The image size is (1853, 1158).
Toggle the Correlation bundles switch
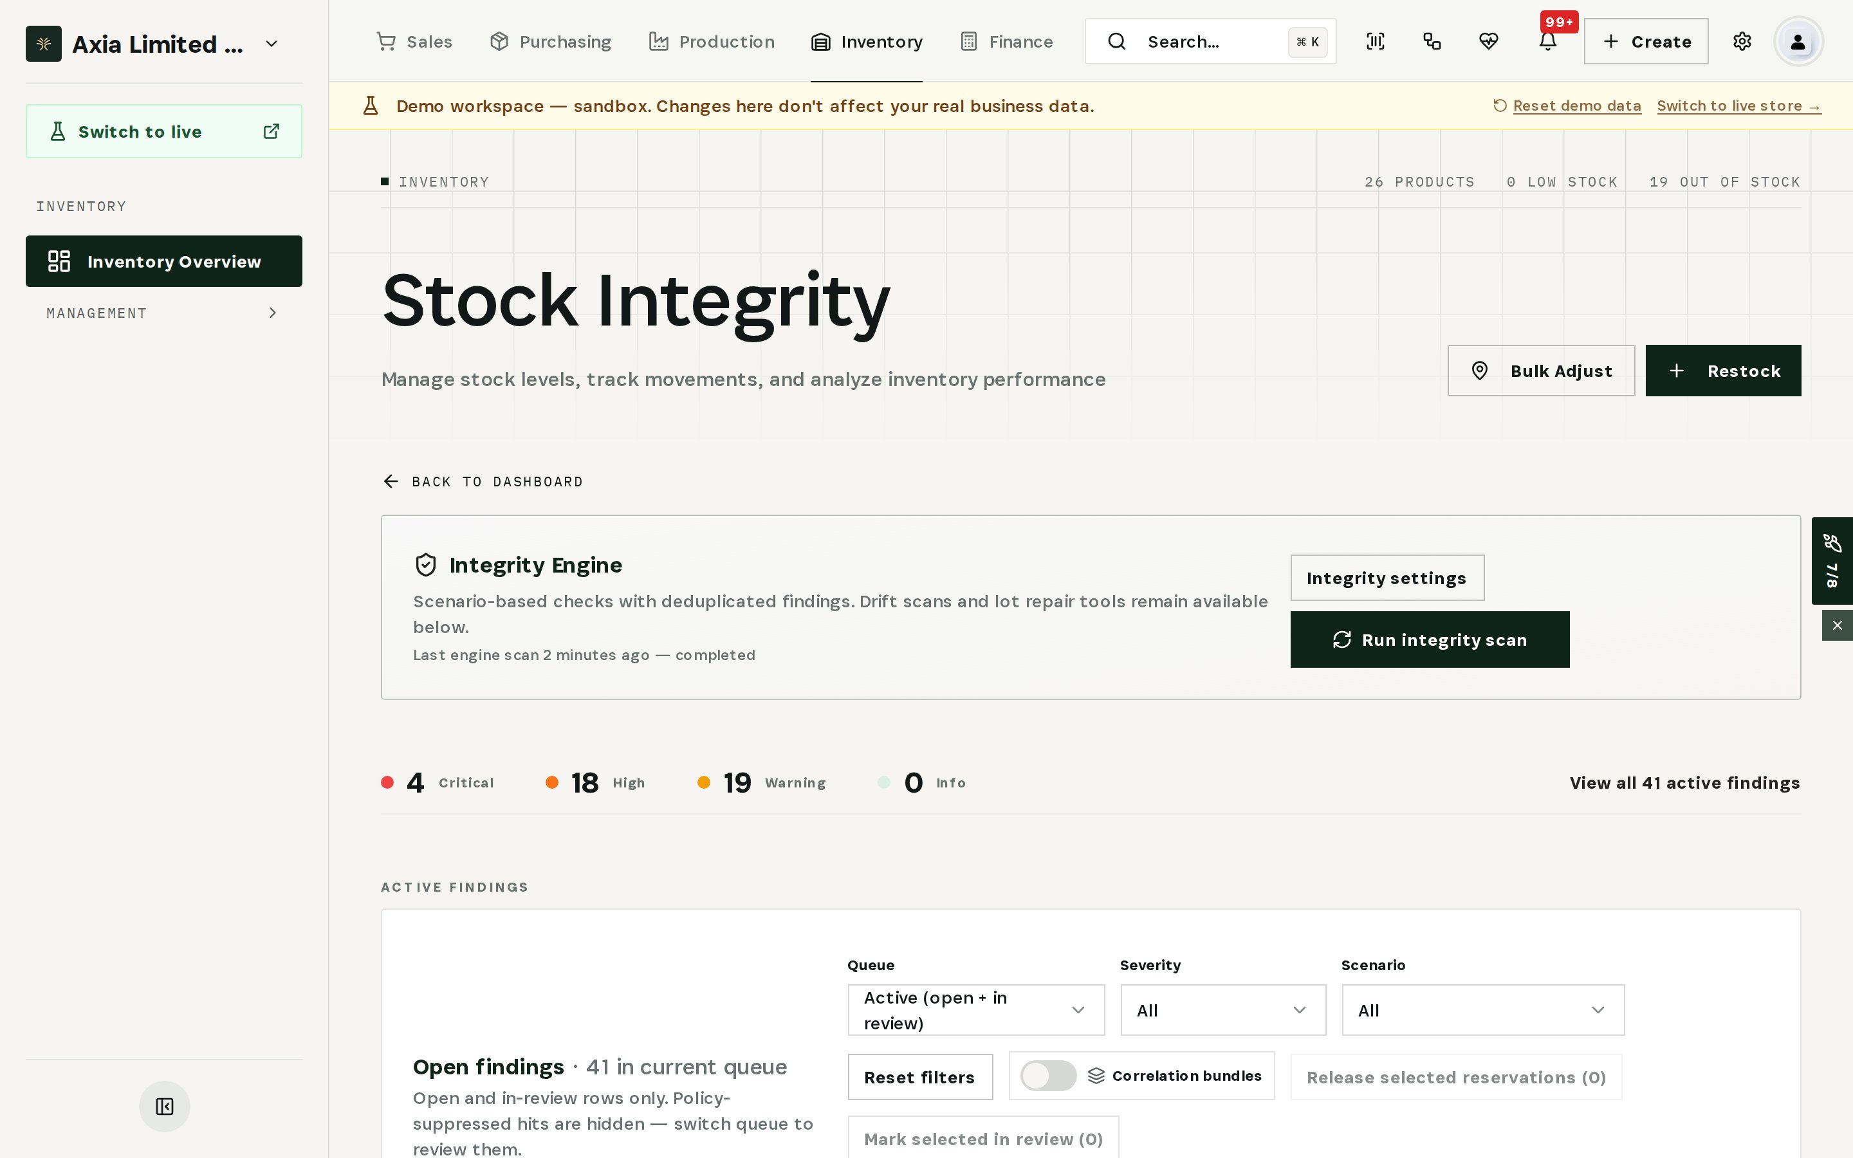point(1048,1075)
